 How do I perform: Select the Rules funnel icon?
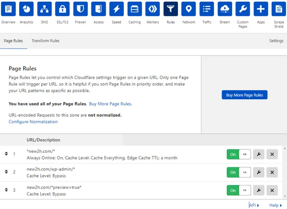[171, 9]
